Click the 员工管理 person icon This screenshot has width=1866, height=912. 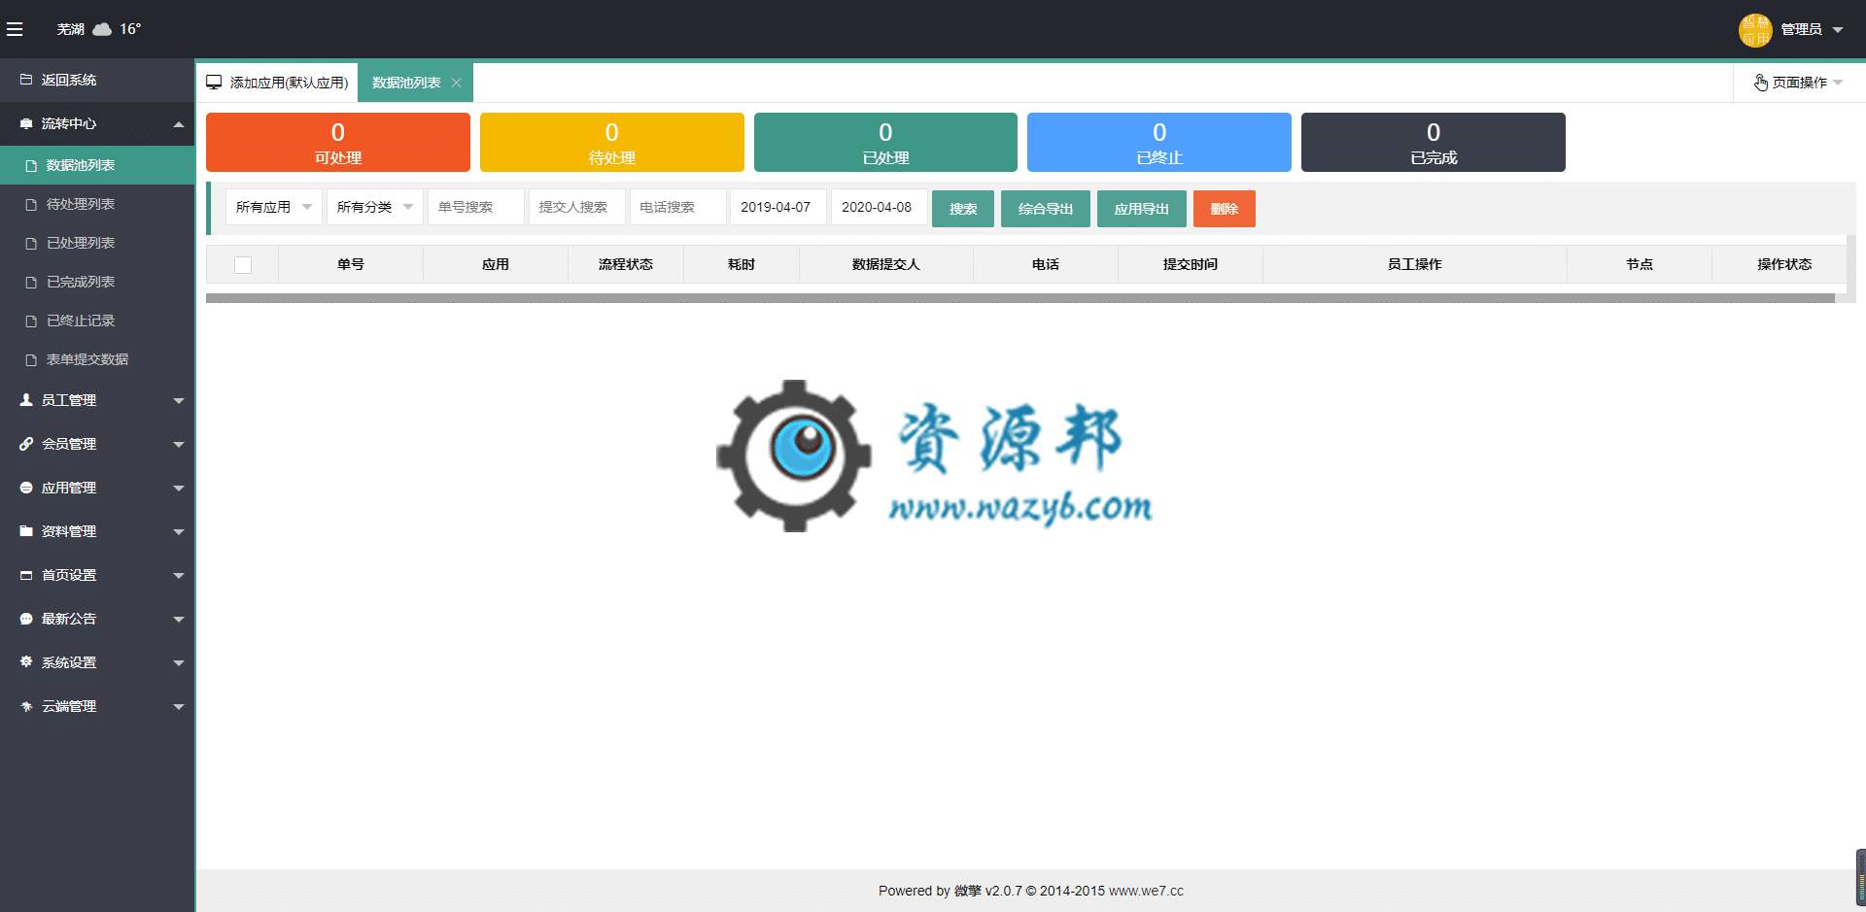coord(26,399)
